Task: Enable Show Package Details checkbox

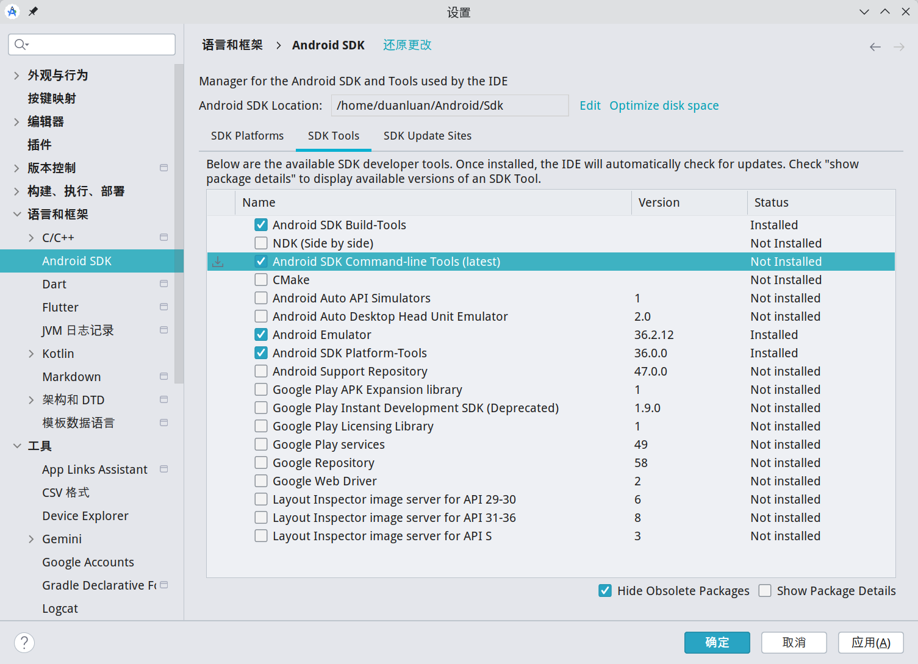Action: (765, 591)
